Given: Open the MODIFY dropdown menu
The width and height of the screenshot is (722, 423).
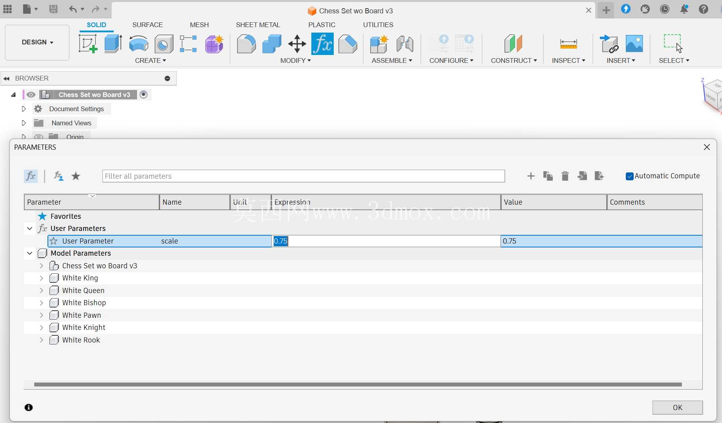Looking at the screenshot, I should coord(296,60).
